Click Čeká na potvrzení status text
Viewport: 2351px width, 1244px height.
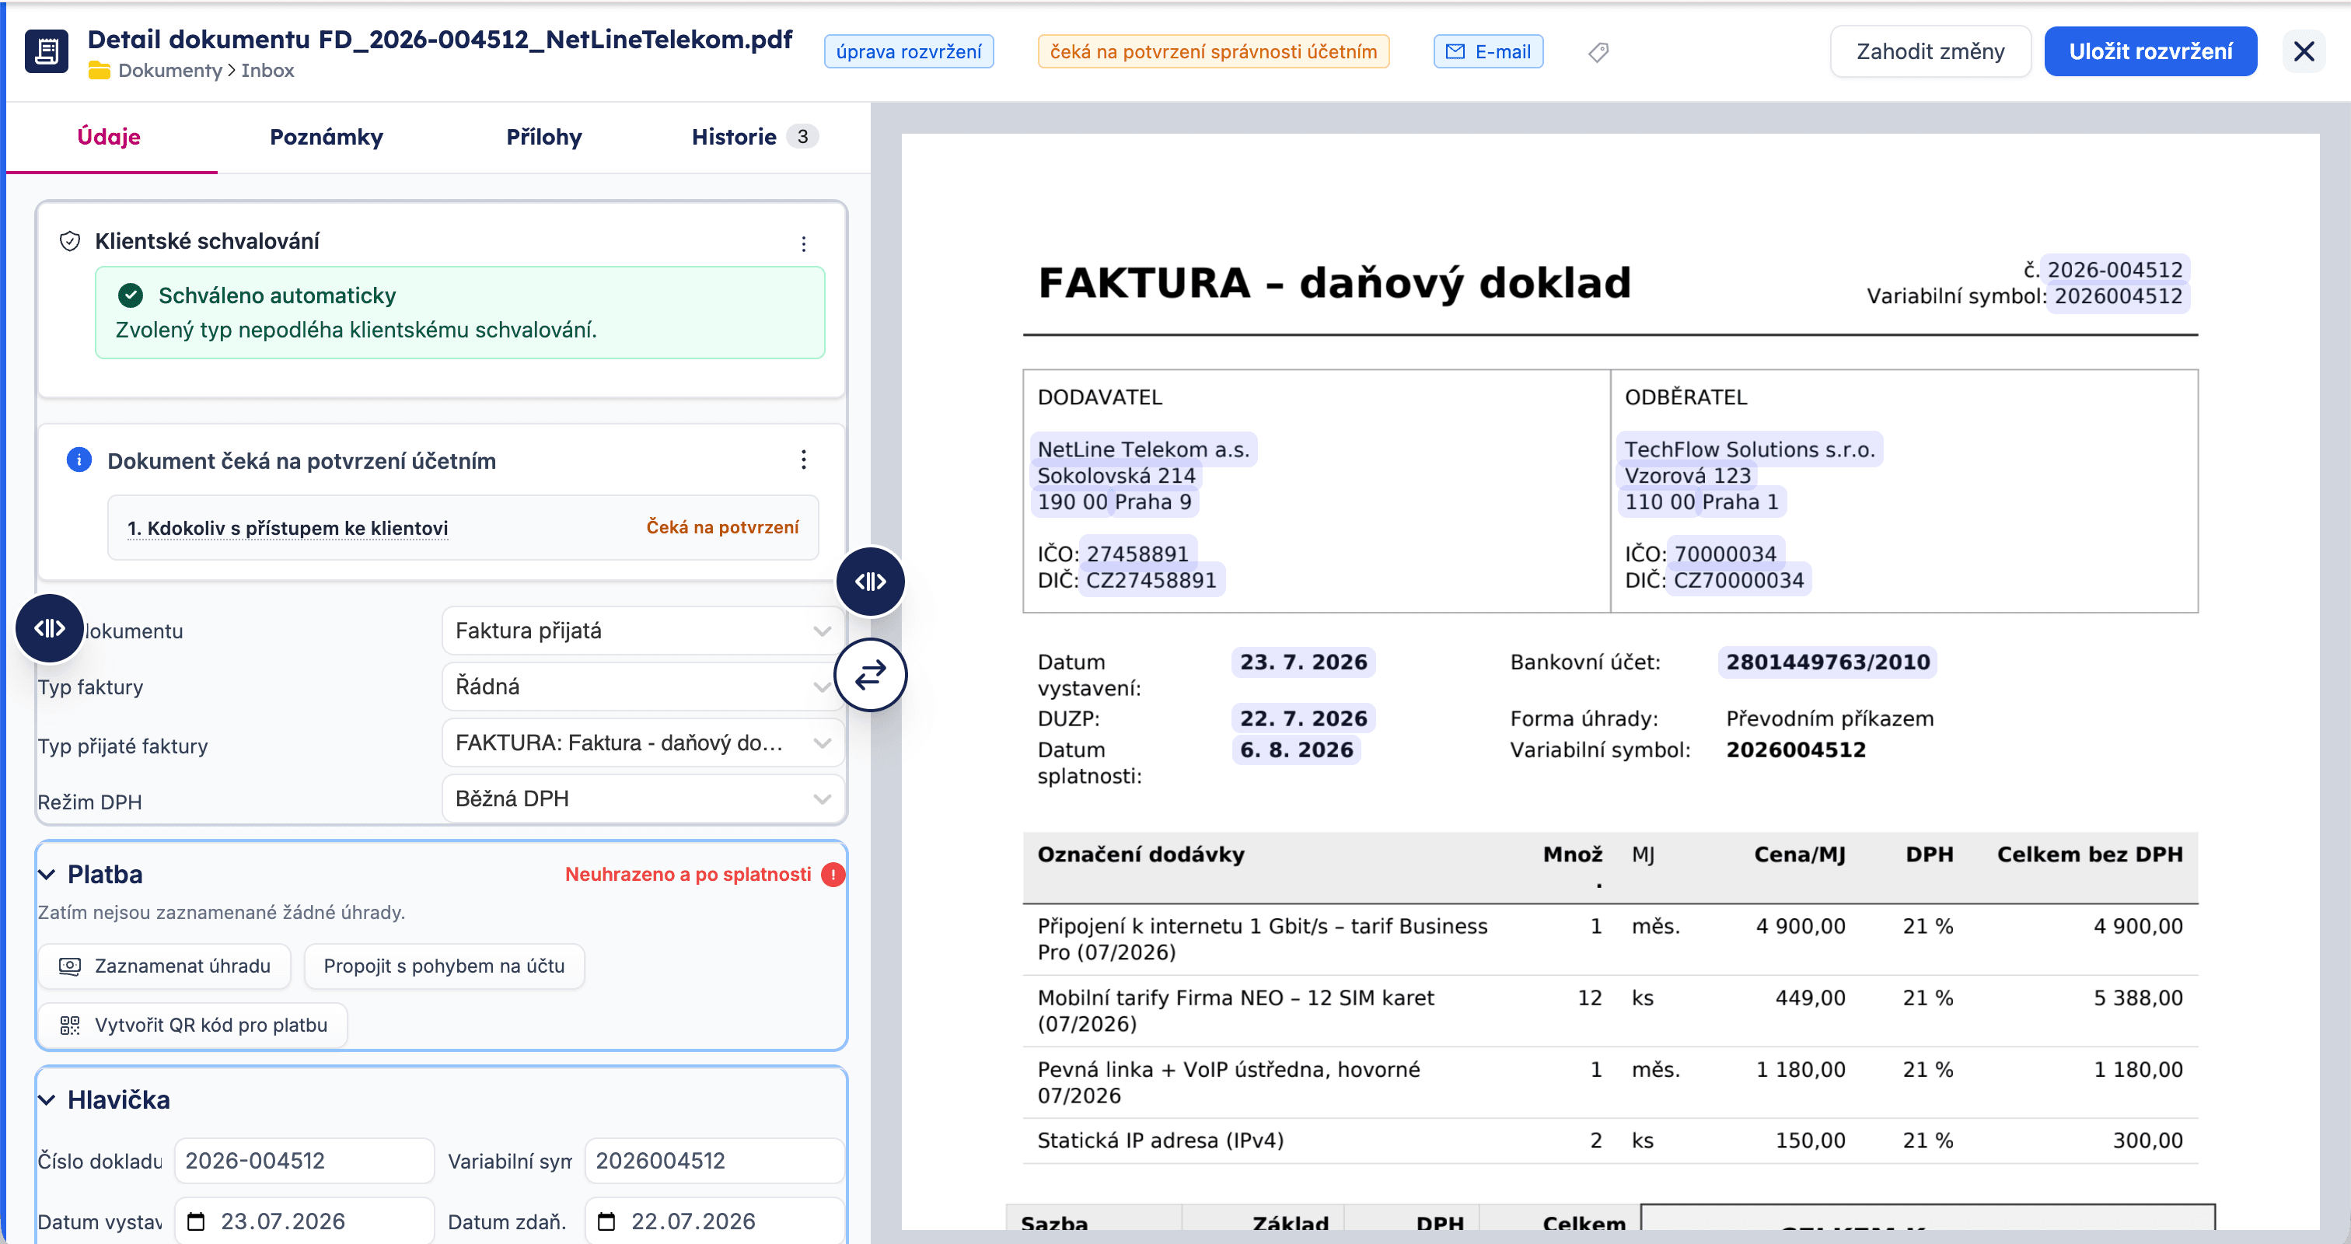click(x=722, y=528)
